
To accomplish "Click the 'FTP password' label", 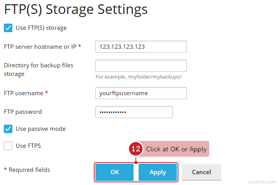I will pyautogui.click(x=23, y=112).
